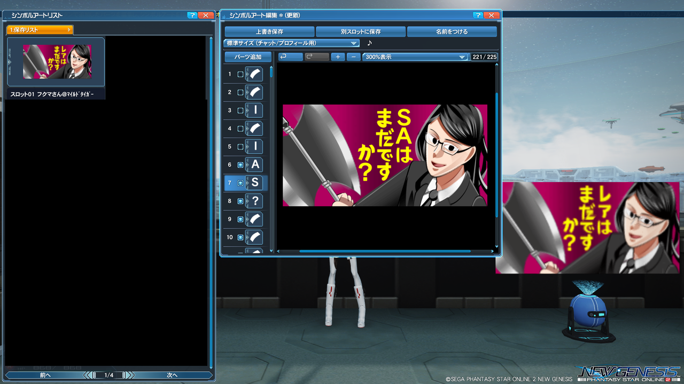This screenshot has width=684, height=384.
Task: Click the スロット01 フクマさん slot label
Action: click(x=52, y=94)
